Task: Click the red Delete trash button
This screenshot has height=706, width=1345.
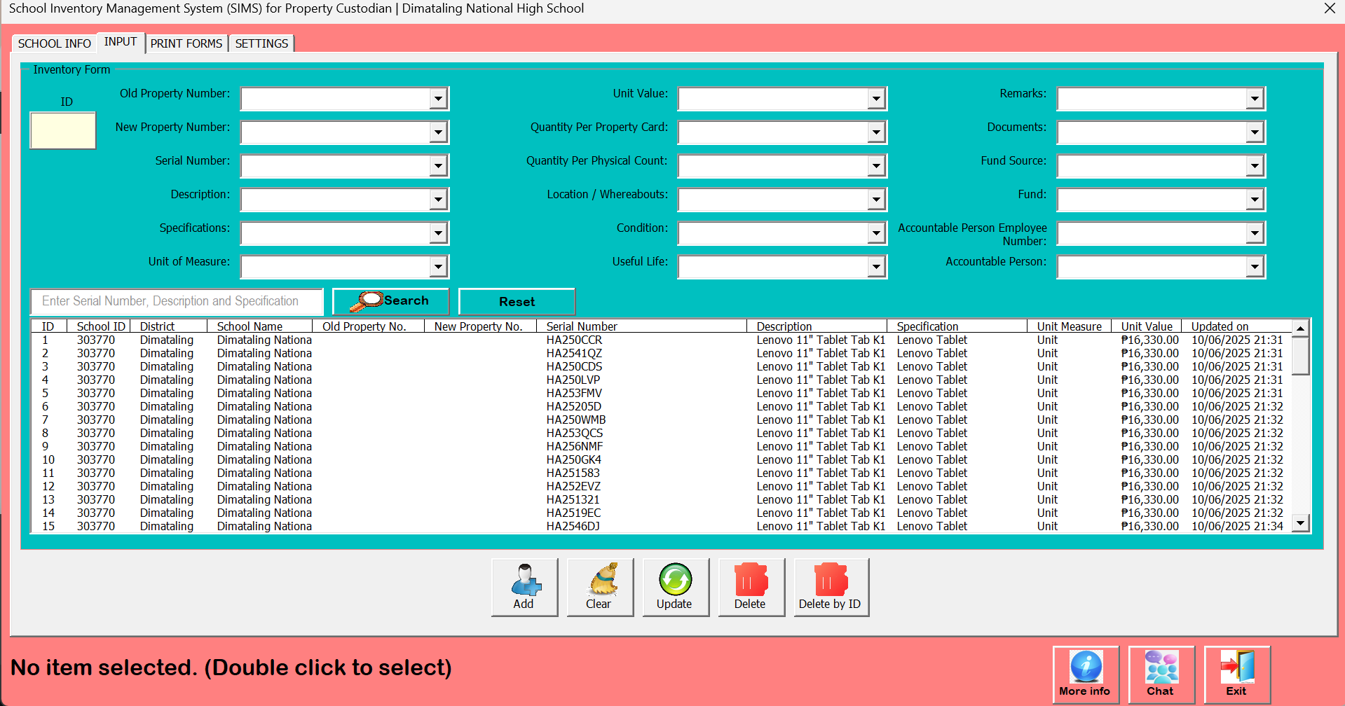Action: 750,587
